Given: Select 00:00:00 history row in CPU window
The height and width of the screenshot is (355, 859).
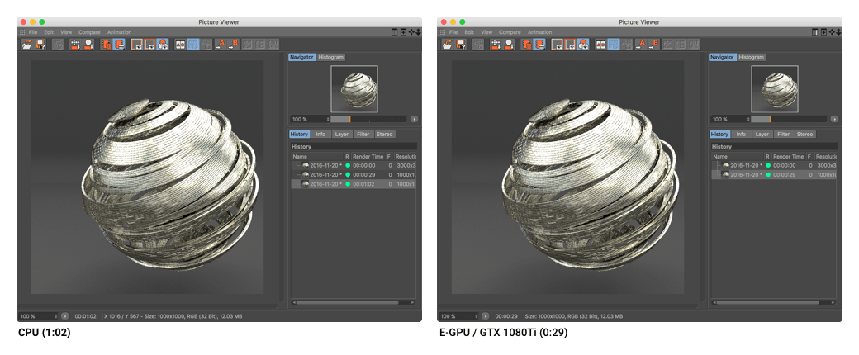Looking at the screenshot, I should [x=354, y=165].
